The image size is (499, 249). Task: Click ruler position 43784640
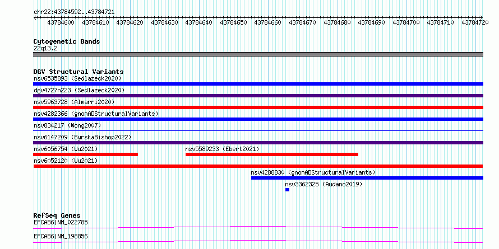point(199,23)
